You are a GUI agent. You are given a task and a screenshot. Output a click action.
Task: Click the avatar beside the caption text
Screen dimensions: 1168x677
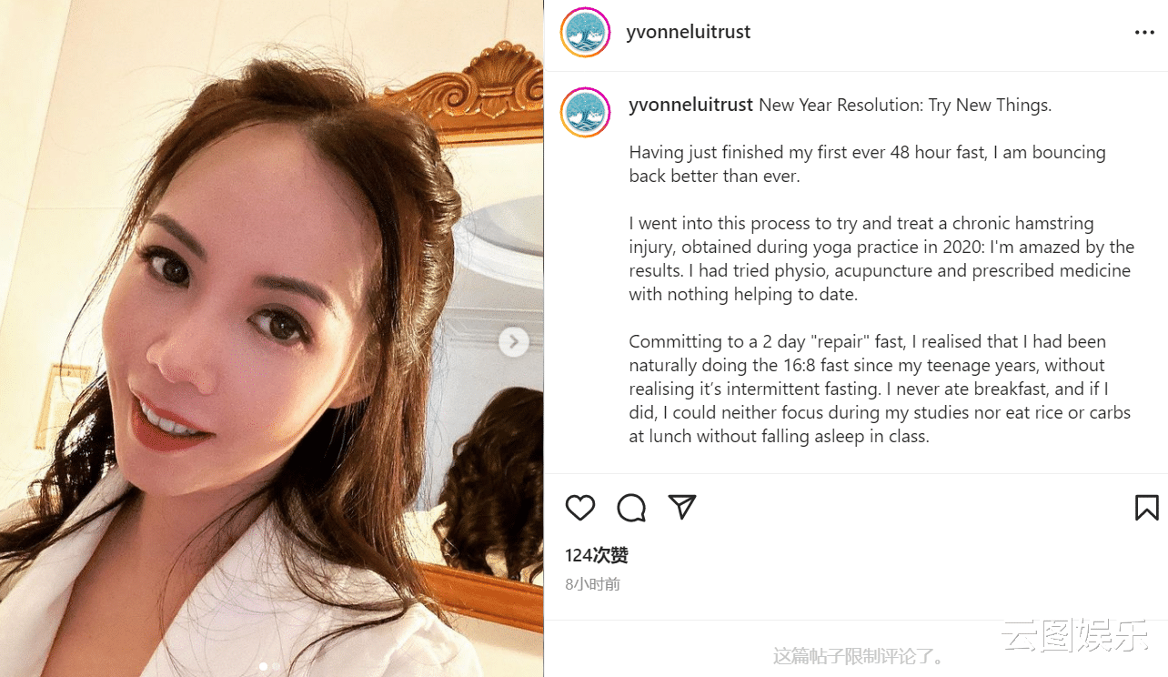tap(585, 113)
